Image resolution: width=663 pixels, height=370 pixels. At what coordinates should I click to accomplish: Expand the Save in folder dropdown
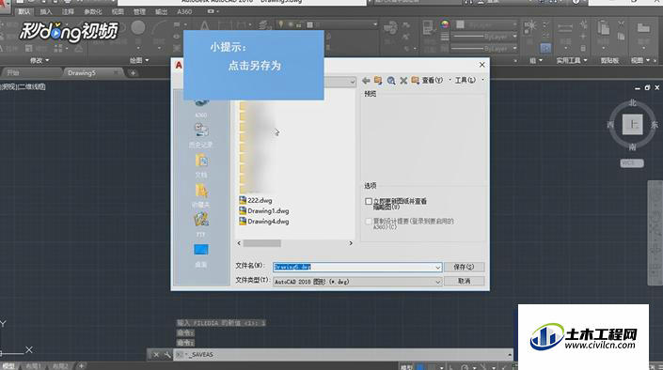pos(353,82)
